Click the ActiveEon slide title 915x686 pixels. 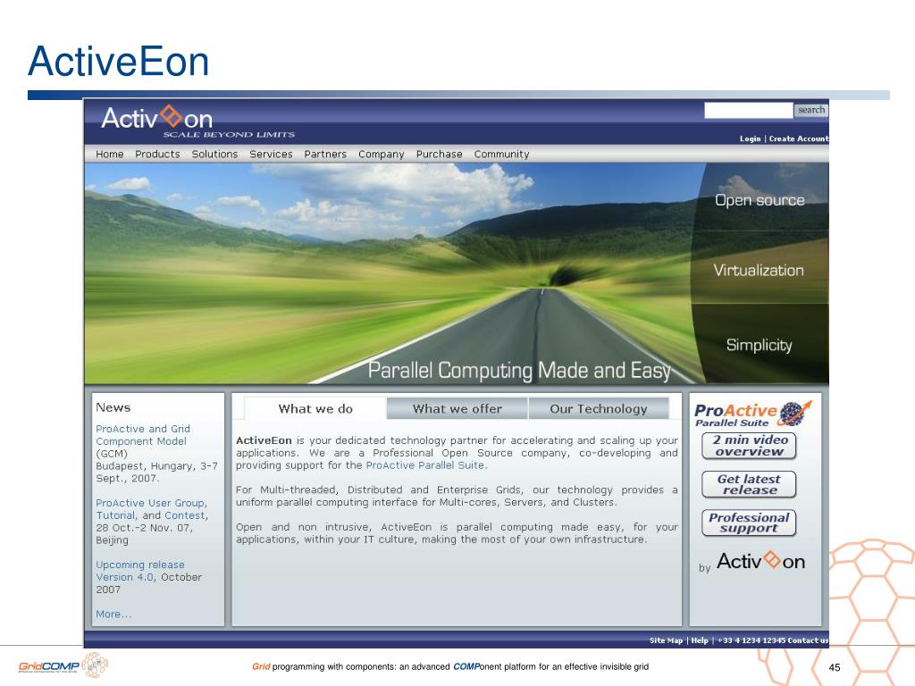pos(119,62)
